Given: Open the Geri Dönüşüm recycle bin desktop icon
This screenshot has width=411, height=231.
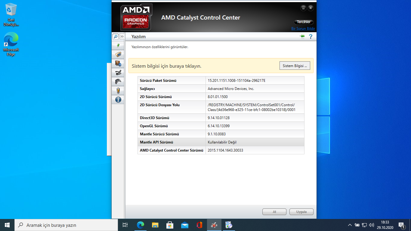Looking at the screenshot, I should (11, 14).
